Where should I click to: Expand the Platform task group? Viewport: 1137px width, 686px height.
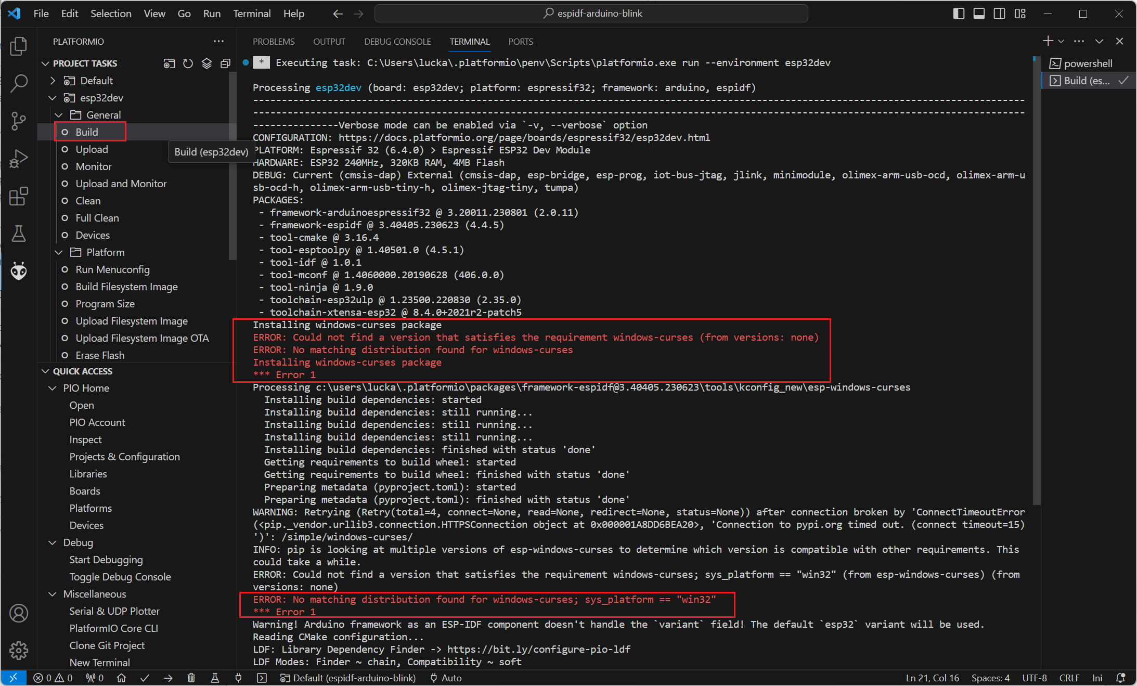coord(59,252)
